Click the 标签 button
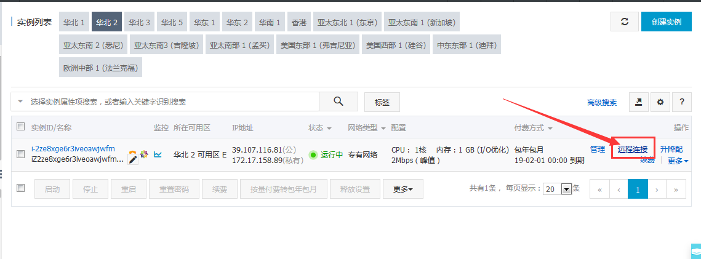The width and height of the screenshot is (701, 259). 382,102
